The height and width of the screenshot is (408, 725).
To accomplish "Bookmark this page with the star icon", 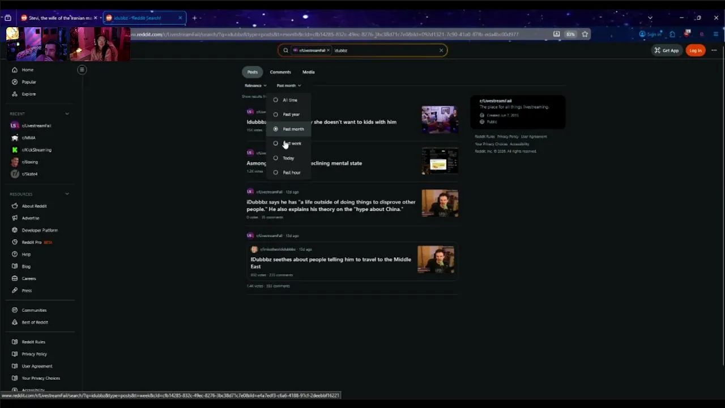I will coord(585,34).
